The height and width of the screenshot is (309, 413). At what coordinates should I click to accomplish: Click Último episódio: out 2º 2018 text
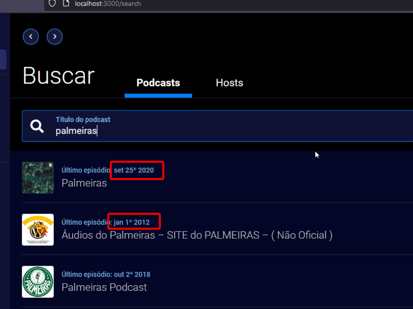(x=106, y=274)
